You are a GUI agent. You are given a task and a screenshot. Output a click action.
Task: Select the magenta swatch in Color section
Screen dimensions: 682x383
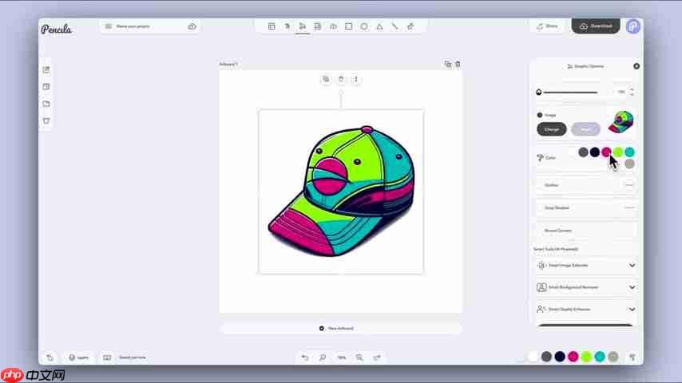[x=606, y=152]
